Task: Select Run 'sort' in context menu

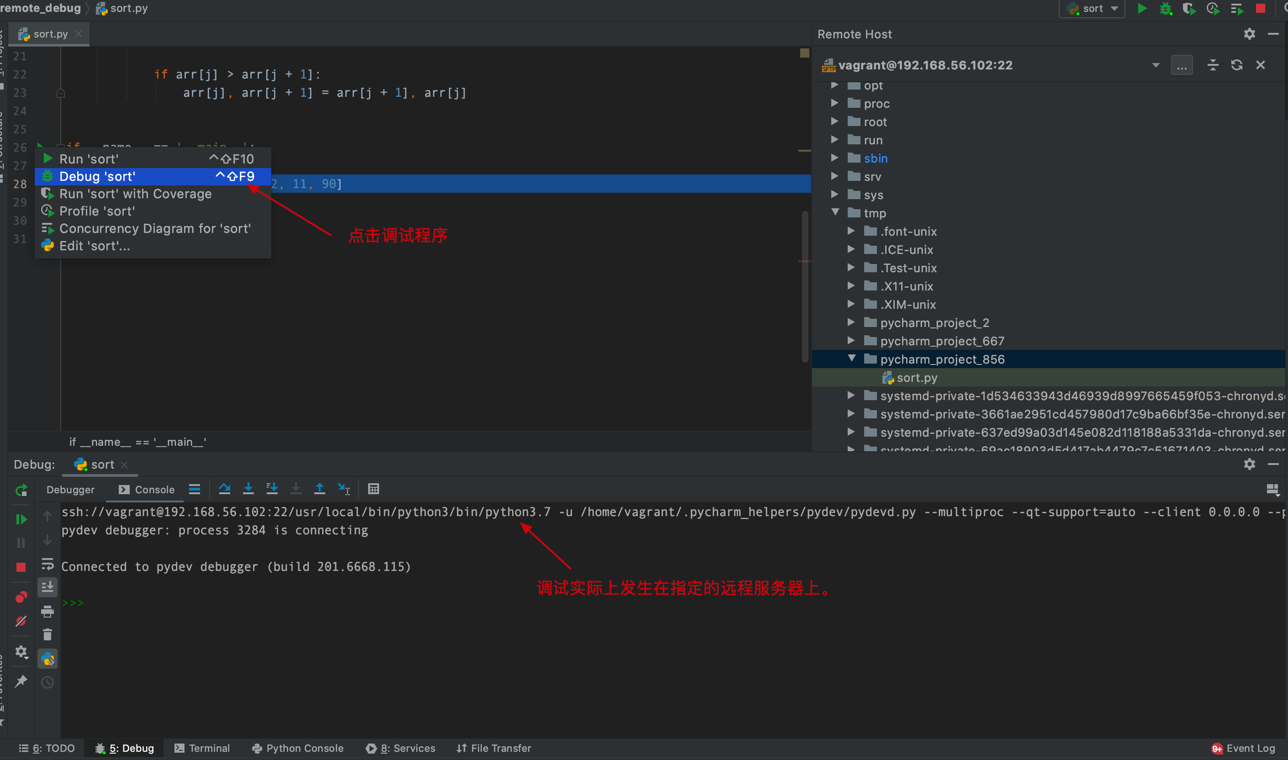Action: pyautogui.click(x=153, y=159)
